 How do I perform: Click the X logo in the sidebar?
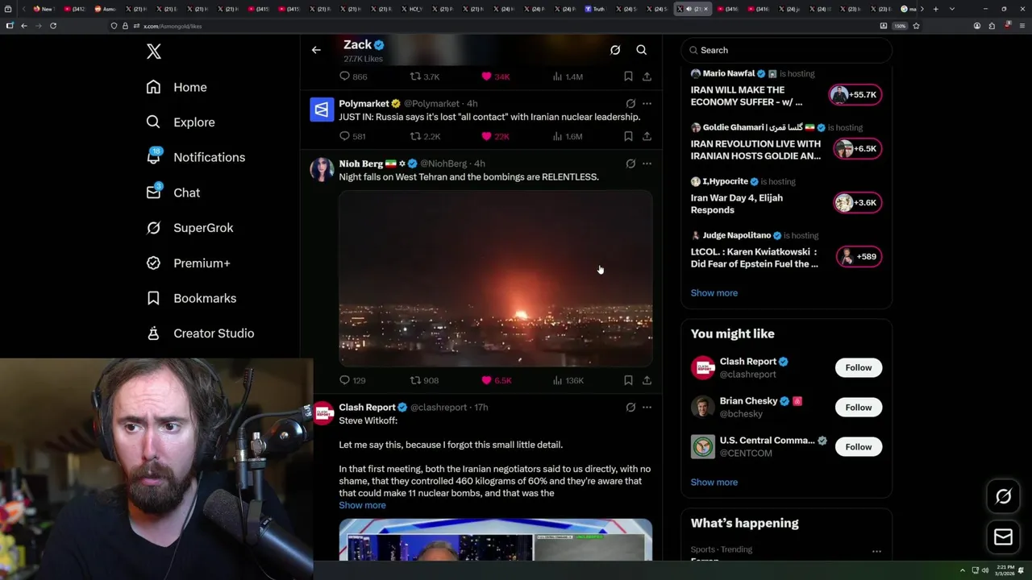pyautogui.click(x=154, y=52)
